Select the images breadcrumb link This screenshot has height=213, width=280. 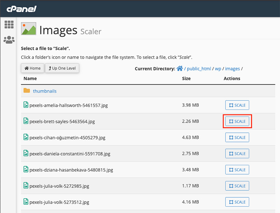[x=232, y=69]
